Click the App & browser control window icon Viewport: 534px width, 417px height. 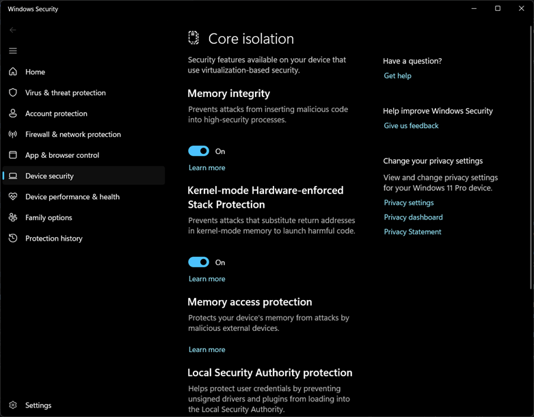coord(13,155)
